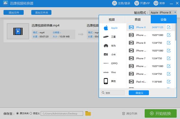Open the 输出格式 dropdown arrow
Viewport: 180px width, 119px height.
[x=175, y=12]
